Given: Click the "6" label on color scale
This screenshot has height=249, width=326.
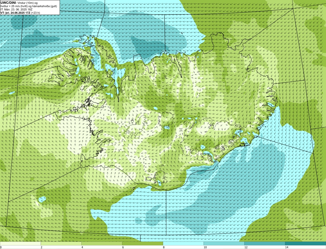Looking at the screenshot, I should pos(123,247).
